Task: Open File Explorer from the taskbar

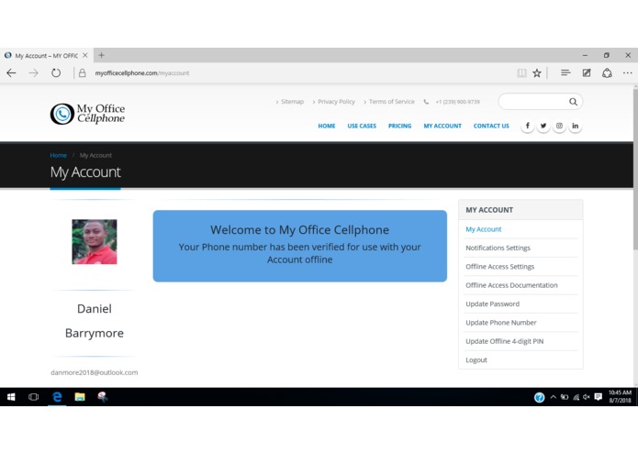Action: point(80,397)
